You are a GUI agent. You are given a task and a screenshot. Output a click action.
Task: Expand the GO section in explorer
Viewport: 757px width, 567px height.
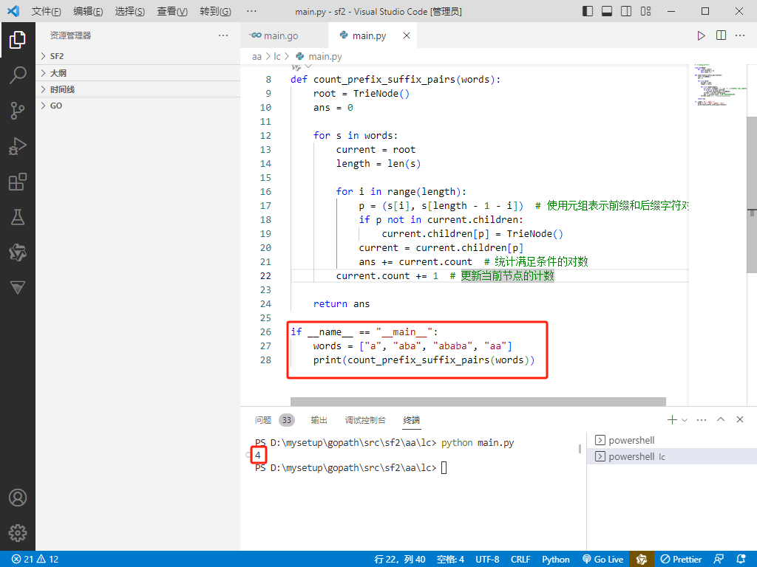point(138,106)
